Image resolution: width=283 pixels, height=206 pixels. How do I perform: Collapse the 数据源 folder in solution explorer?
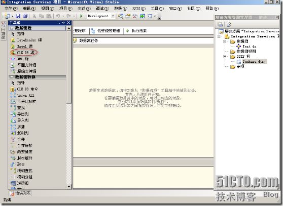[x=225, y=42]
